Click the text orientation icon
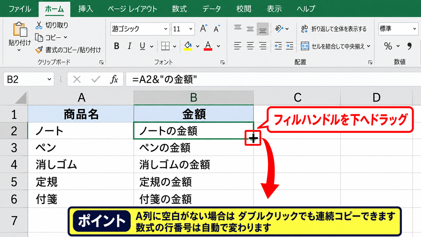Viewport: 421px width, 237px height. tap(279, 29)
